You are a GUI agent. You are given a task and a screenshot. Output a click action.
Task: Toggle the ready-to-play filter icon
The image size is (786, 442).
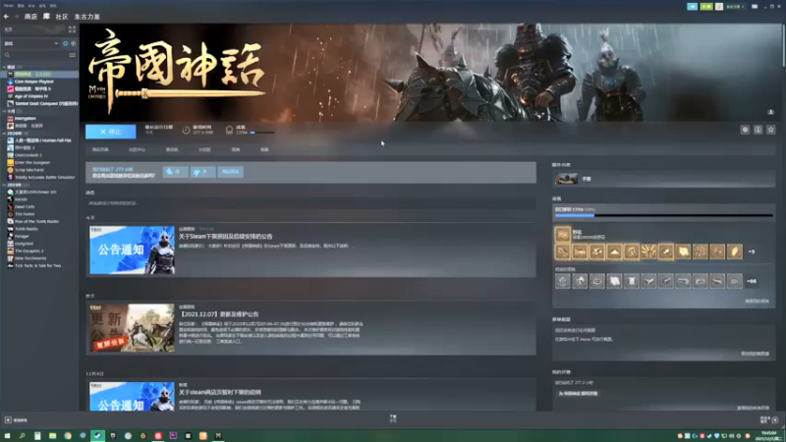(x=73, y=43)
